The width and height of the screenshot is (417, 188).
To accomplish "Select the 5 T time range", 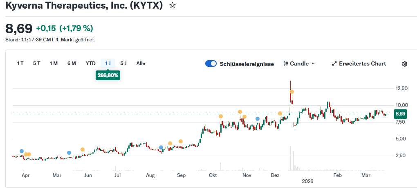I will coord(37,63).
